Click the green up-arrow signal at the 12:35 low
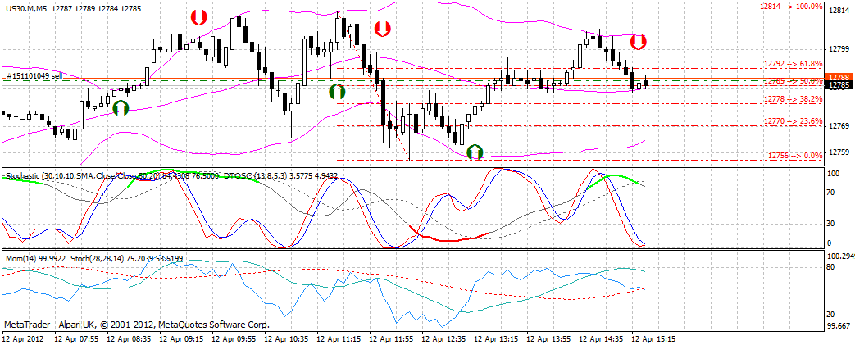Viewport: 855px width, 345px height. pyautogui.click(x=475, y=152)
